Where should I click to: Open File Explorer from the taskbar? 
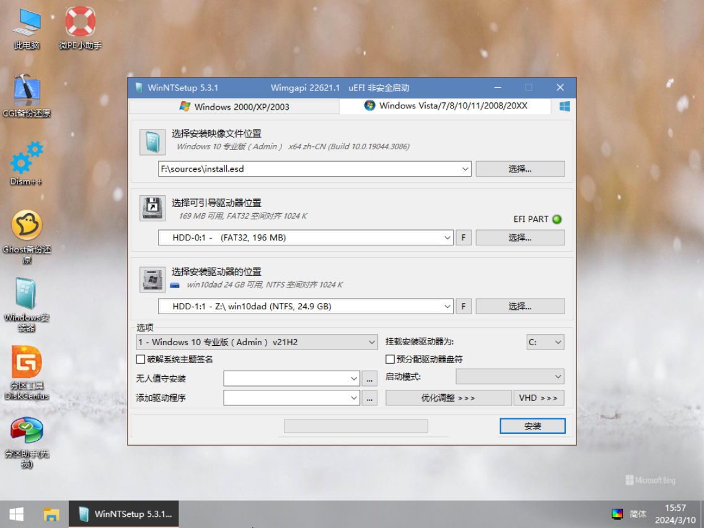pyautogui.click(x=51, y=514)
